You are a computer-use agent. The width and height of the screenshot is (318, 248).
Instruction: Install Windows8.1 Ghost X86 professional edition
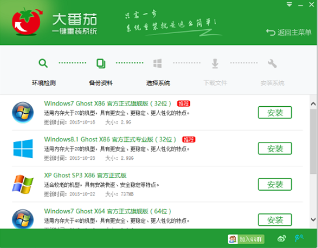[x=275, y=148]
